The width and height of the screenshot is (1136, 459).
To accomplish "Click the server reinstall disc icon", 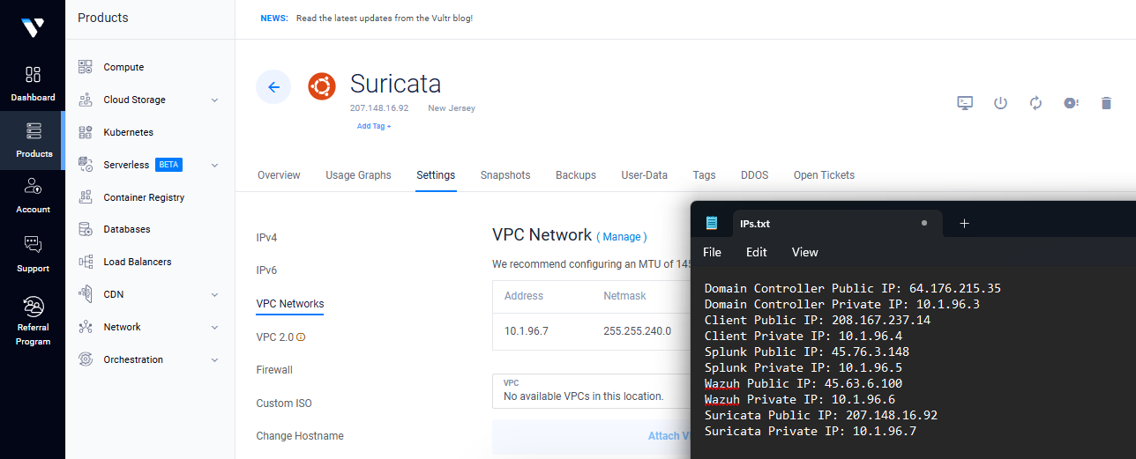I will point(1072,103).
